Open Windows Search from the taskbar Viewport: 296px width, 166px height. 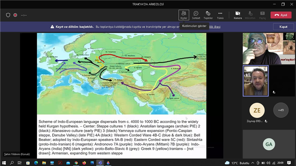click(x=12, y=163)
